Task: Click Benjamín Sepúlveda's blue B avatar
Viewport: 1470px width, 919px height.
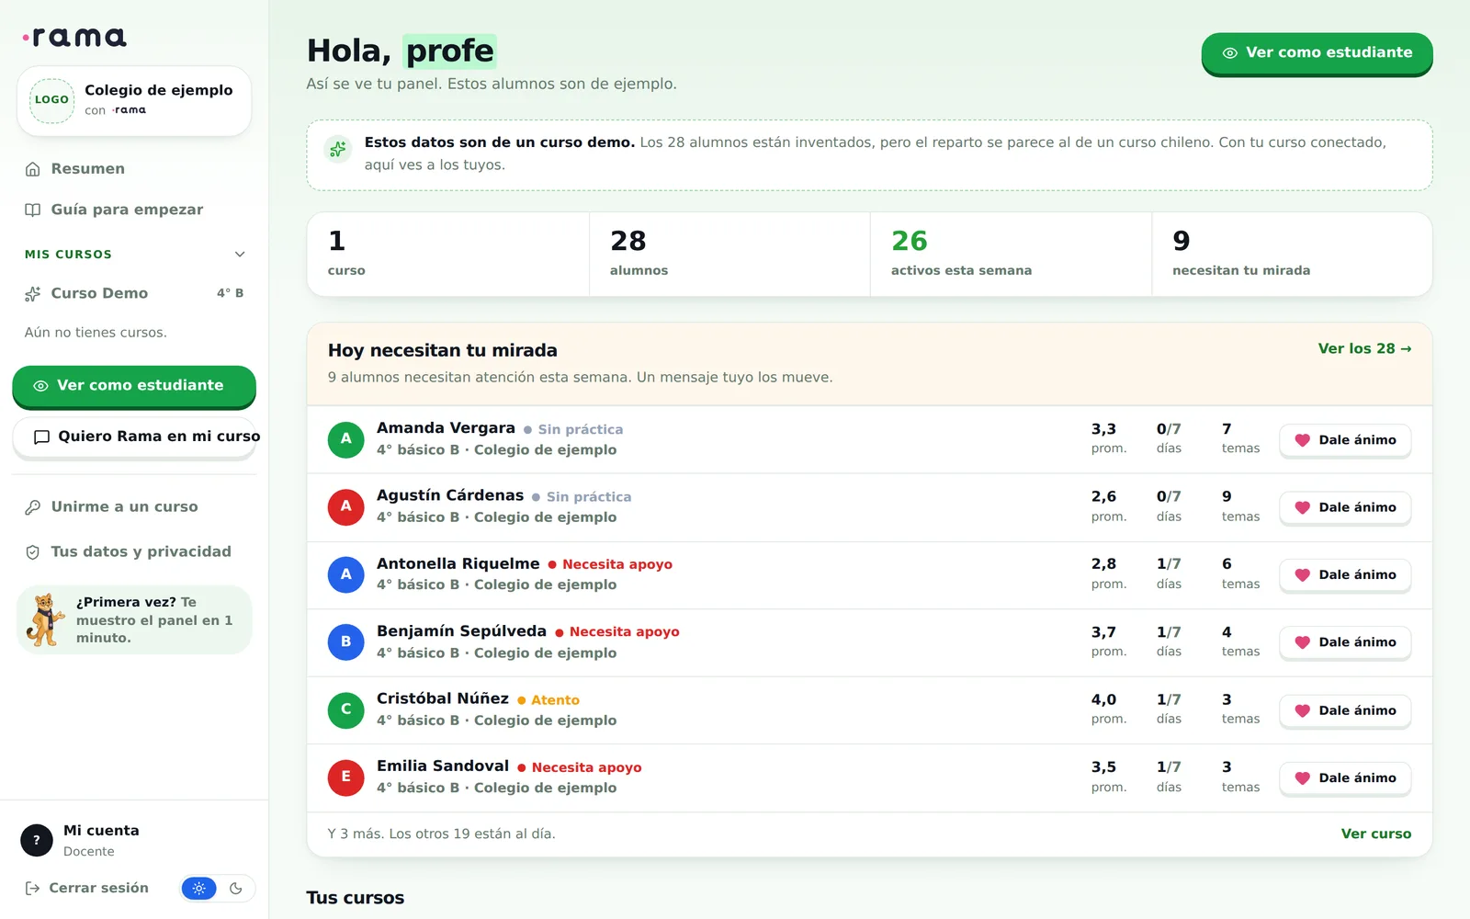Action: 346,641
